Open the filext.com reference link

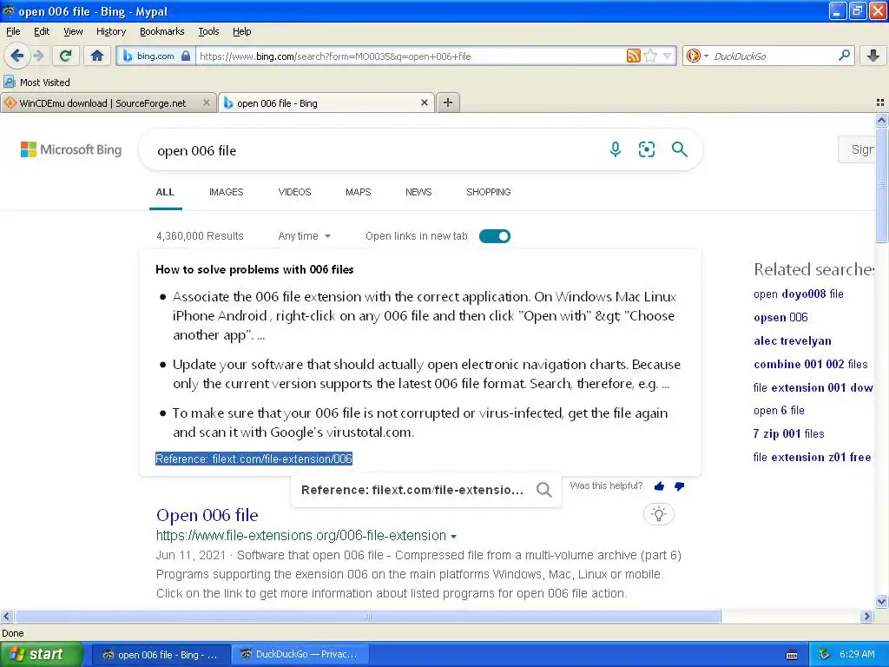pyautogui.click(x=254, y=459)
